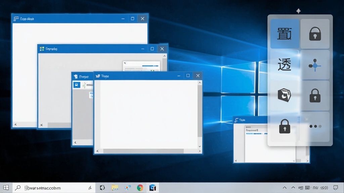Click the left scroll arrow in the save-icon window
Viewport: 344px width, 193px height.
pos(75,142)
